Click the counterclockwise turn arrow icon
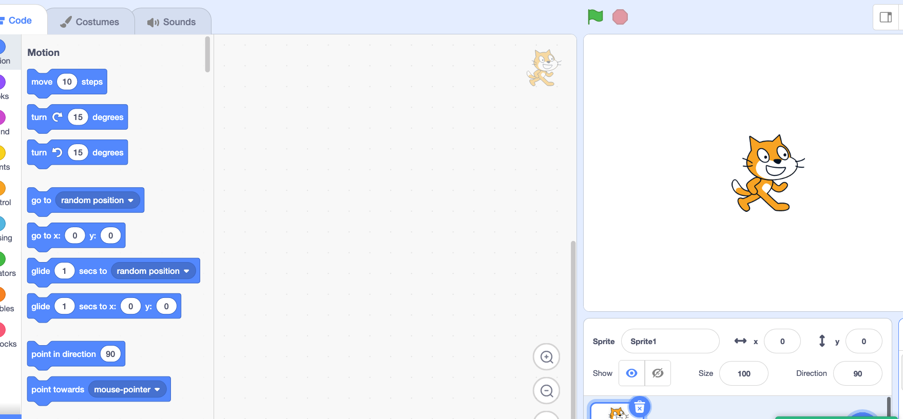Viewport: 903px width, 419px height. pyautogui.click(x=57, y=152)
